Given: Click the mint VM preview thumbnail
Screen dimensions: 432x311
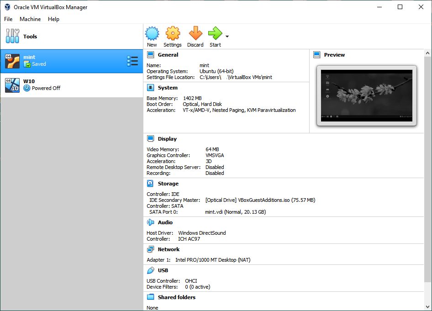Looking at the screenshot, I should click(x=366, y=96).
